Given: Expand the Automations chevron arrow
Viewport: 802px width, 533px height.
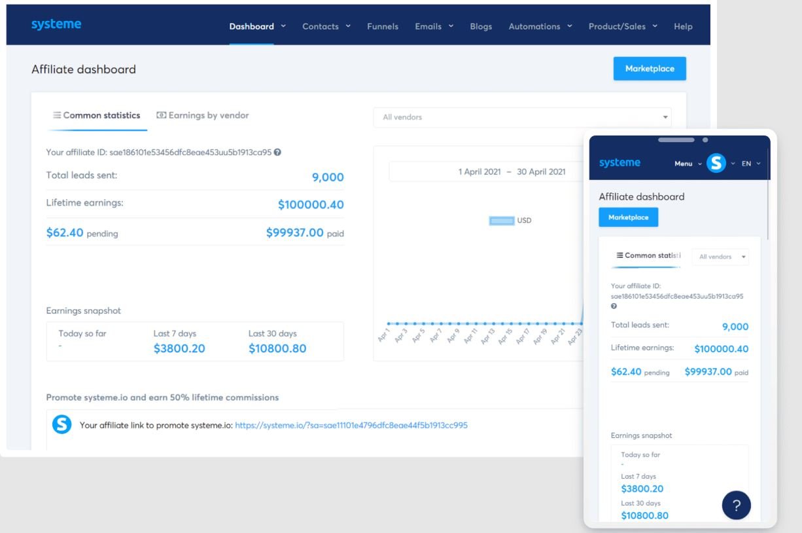Looking at the screenshot, I should tap(569, 26).
